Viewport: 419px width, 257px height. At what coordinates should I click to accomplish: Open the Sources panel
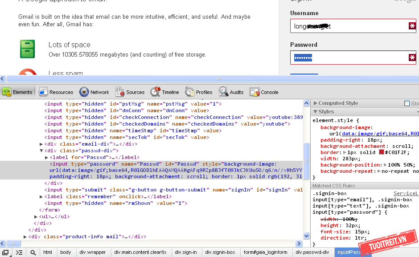coord(130,92)
